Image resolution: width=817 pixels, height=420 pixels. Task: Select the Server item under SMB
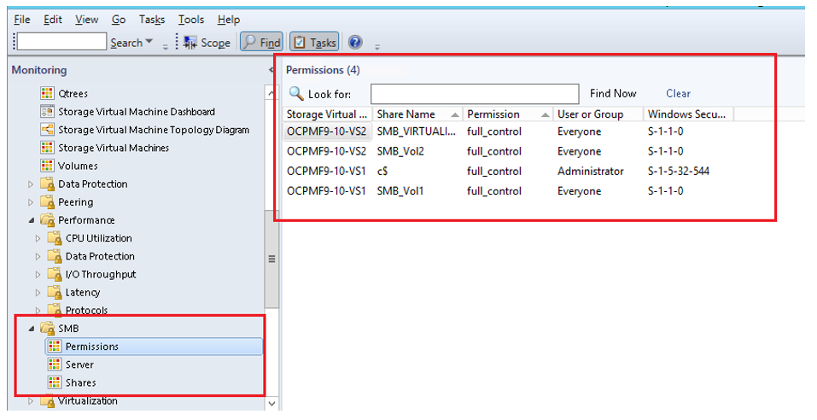click(79, 365)
